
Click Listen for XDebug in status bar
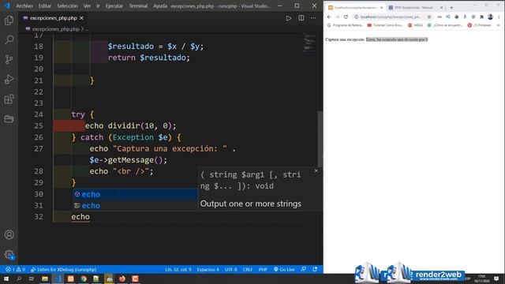63,270
